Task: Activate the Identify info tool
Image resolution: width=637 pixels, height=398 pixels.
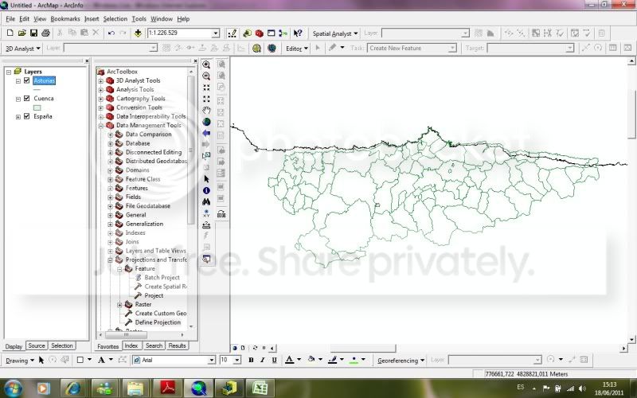Action: click(206, 191)
